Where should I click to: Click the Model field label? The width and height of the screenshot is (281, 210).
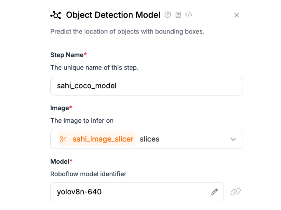60,162
